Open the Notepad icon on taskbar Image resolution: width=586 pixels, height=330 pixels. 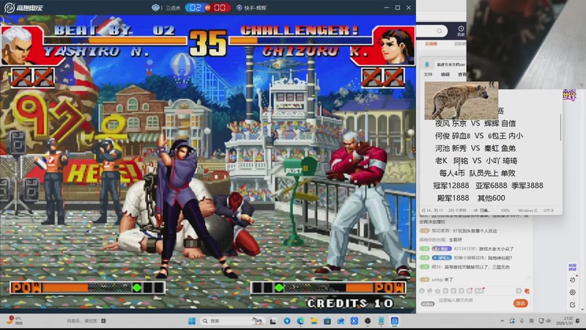(381, 321)
